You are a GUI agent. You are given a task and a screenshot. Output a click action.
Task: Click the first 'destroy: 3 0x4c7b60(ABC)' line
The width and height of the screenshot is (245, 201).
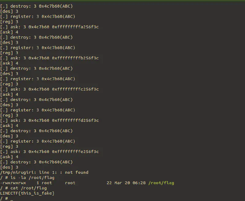click(x=36, y=6)
